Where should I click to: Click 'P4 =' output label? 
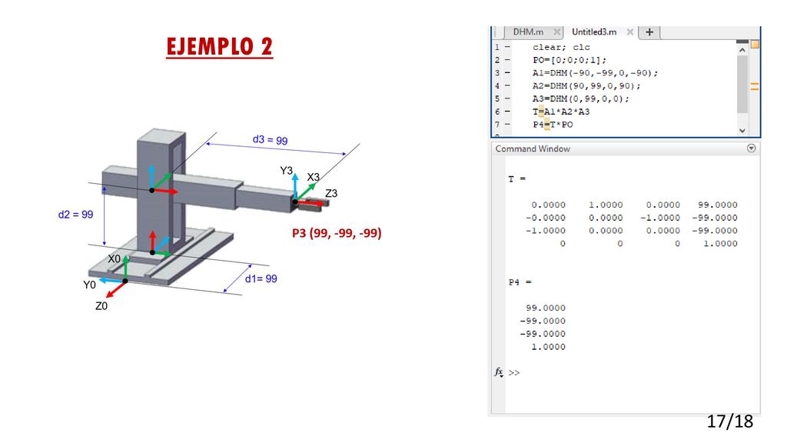pyautogui.click(x=520, y=282)
